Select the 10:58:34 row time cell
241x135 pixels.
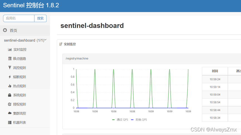coord(215,118)
